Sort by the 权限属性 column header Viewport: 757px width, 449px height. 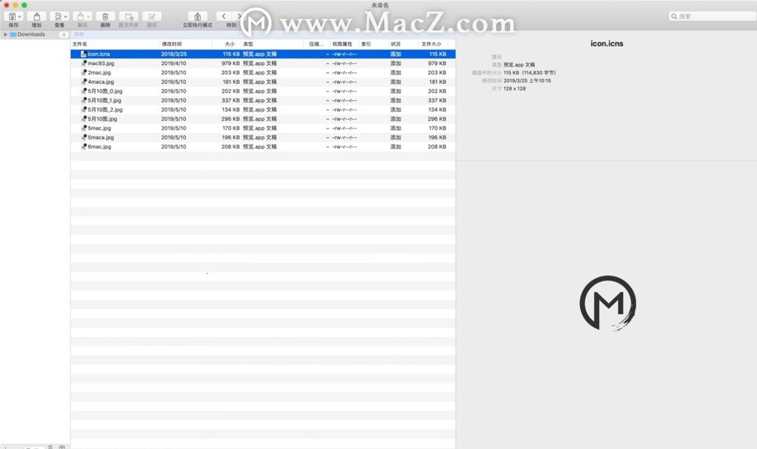[x=341, y=44]
